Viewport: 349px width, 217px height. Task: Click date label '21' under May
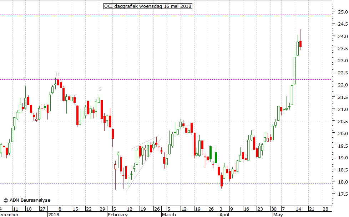click(312, 209)
